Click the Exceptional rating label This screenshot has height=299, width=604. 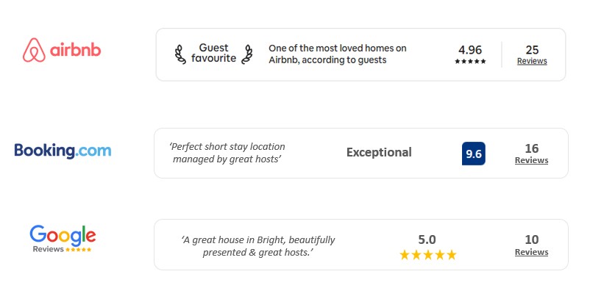pos(379,152)
